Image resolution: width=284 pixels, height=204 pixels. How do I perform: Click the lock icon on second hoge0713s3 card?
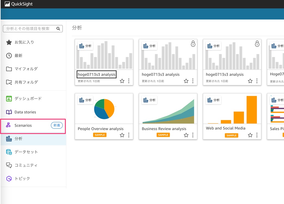click(x=193, y=44)
